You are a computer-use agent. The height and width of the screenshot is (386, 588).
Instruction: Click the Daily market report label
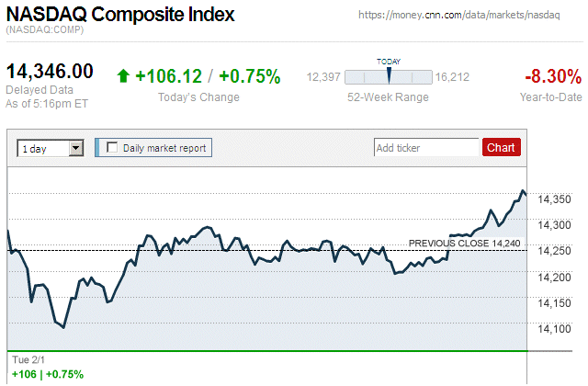164,147
